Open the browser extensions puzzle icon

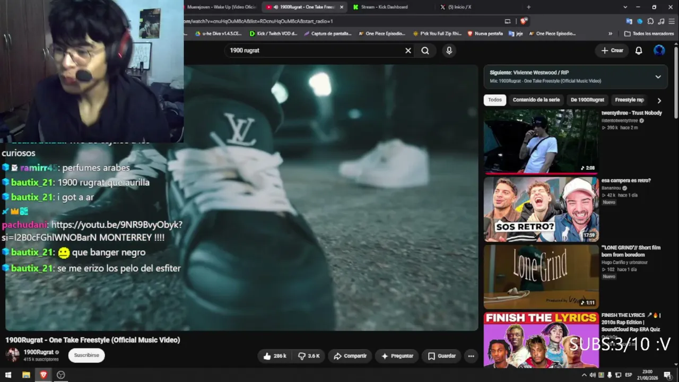[650, 21]
